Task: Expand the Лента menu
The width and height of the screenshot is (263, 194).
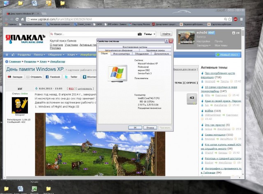Action: tap(39, 55)
